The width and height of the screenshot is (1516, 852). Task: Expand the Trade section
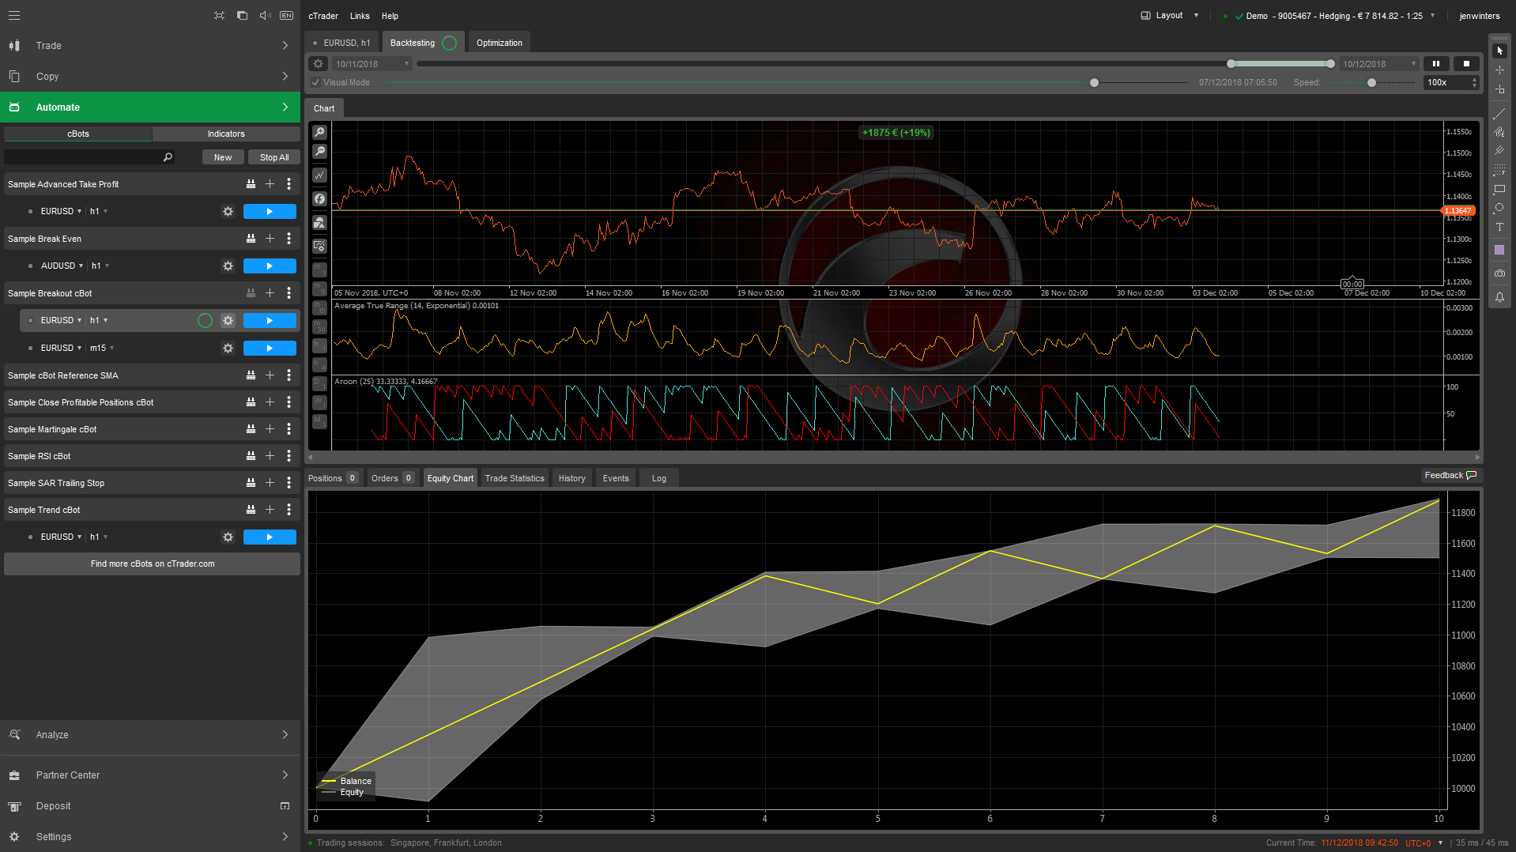(x=150, y=46)
